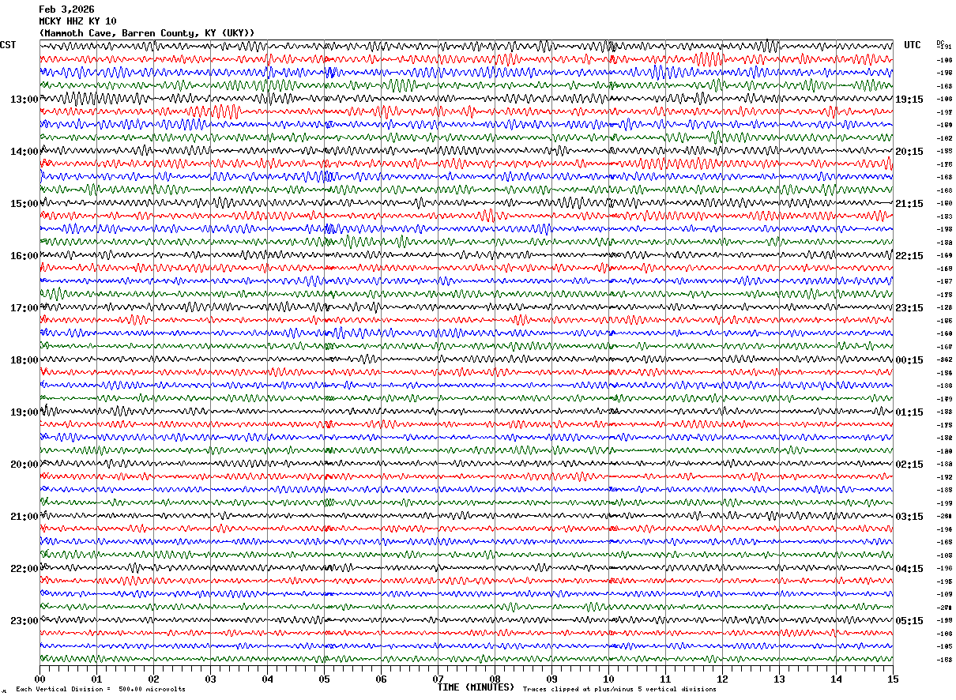The height and width of the screenshot is (700, 956).
Task: Click the UTC timezone label
Action: [913, 45]
